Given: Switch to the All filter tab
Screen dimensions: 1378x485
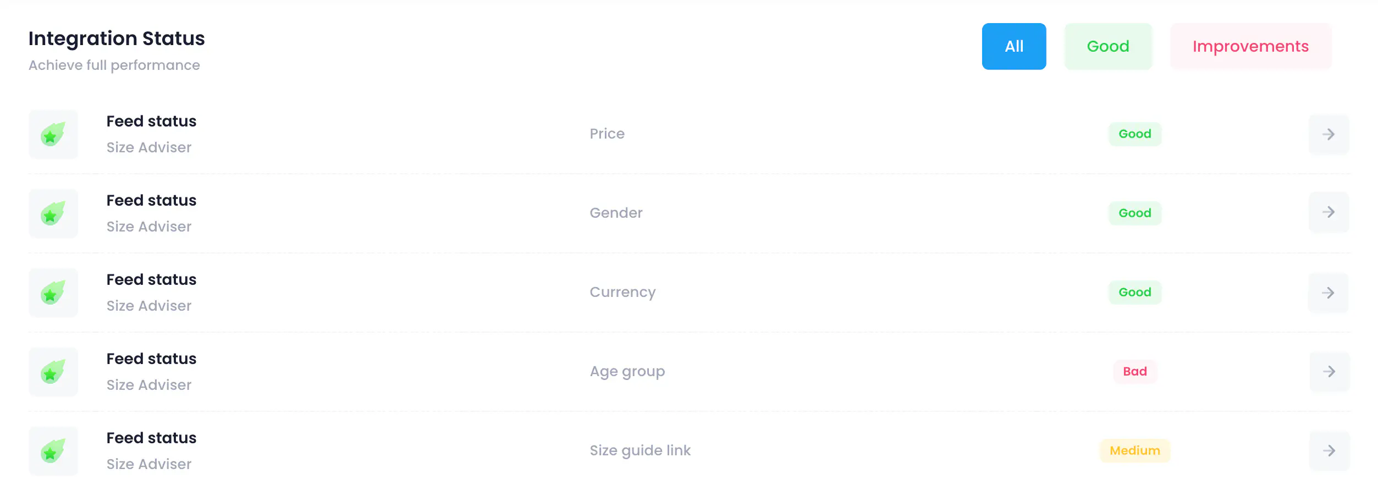Looking at the screenshot, I should coord(1014,46).
